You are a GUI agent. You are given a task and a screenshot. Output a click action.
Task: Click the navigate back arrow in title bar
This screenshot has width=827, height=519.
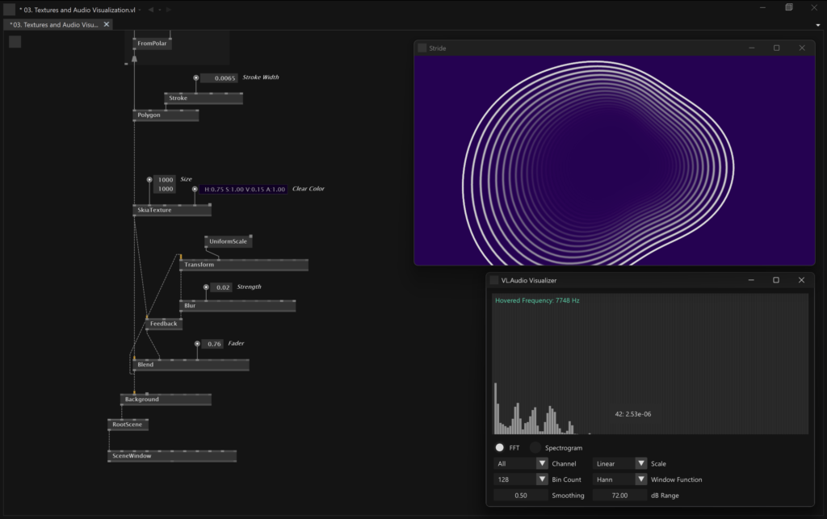(x=151, y=10)
